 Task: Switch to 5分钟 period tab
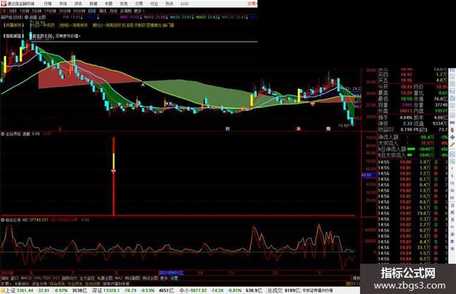coord(36,11)
